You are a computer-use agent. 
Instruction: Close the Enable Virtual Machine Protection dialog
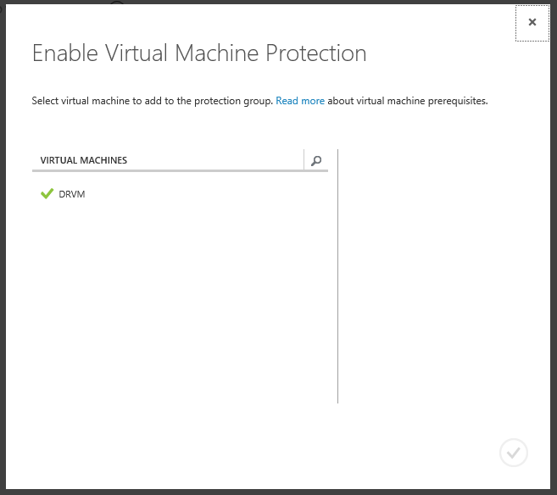point(532,23)
